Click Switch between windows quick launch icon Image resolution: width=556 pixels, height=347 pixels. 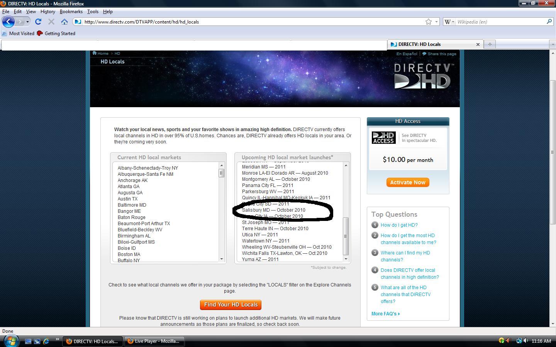pyautogui.click(x=37, y=341)
